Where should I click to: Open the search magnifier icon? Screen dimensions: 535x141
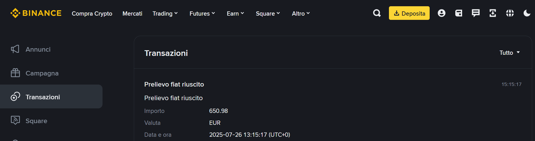click(x=377, y=13)
